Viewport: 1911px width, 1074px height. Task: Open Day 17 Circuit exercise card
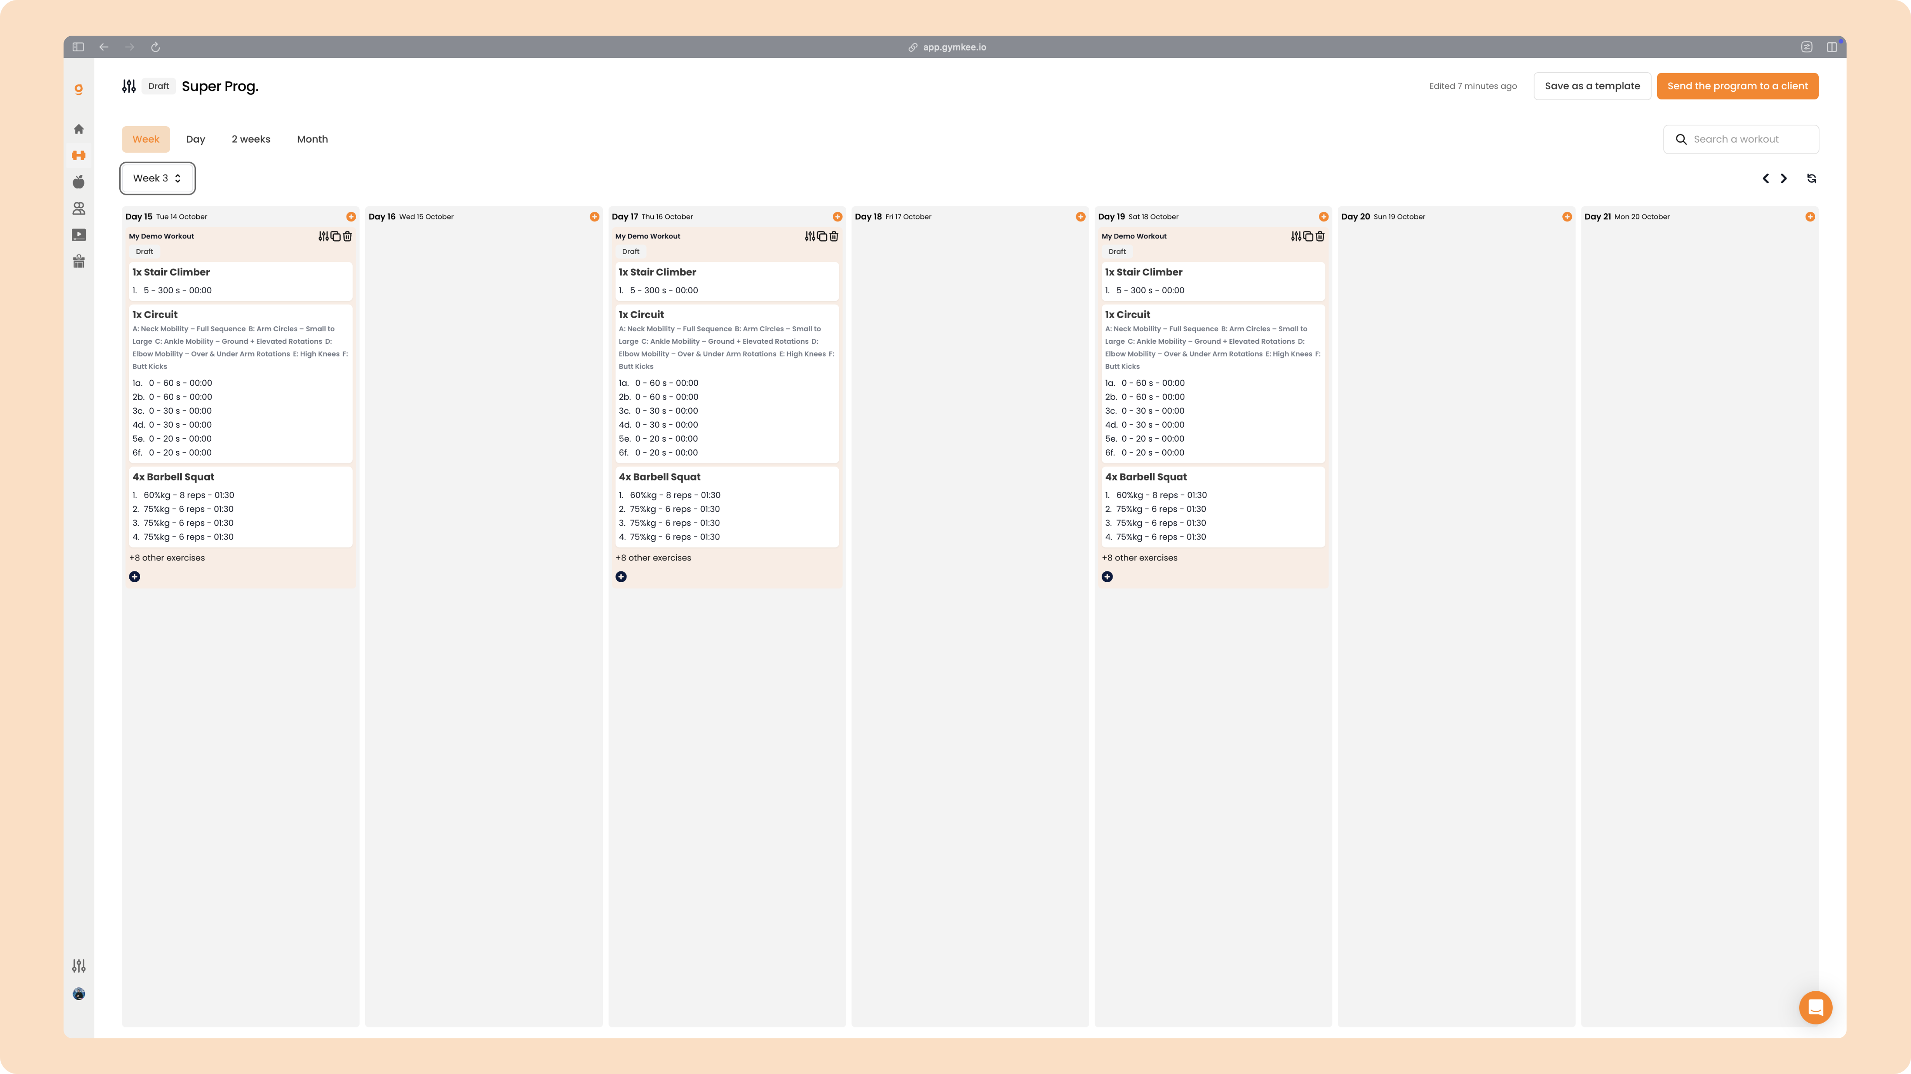pos(727,383)
